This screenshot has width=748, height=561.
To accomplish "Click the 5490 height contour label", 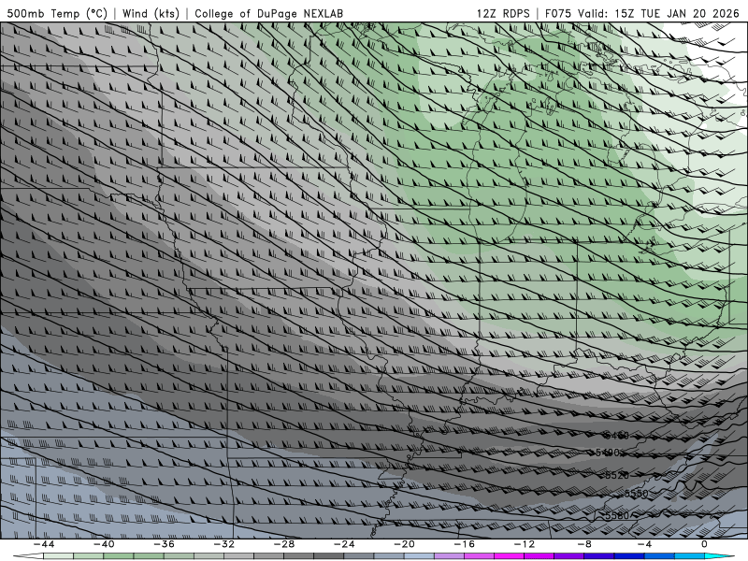I will [x=608, y=453].
